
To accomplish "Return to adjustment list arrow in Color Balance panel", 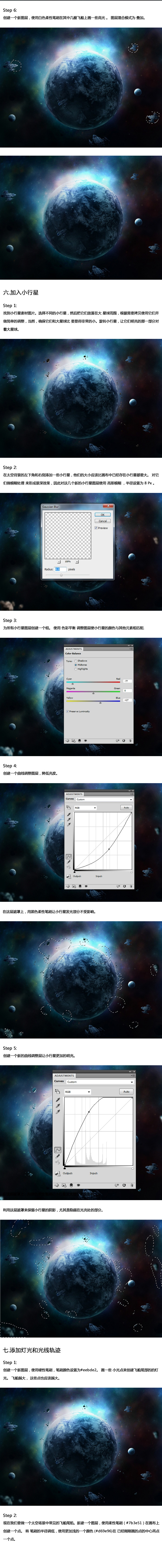I will coord(68,741).
